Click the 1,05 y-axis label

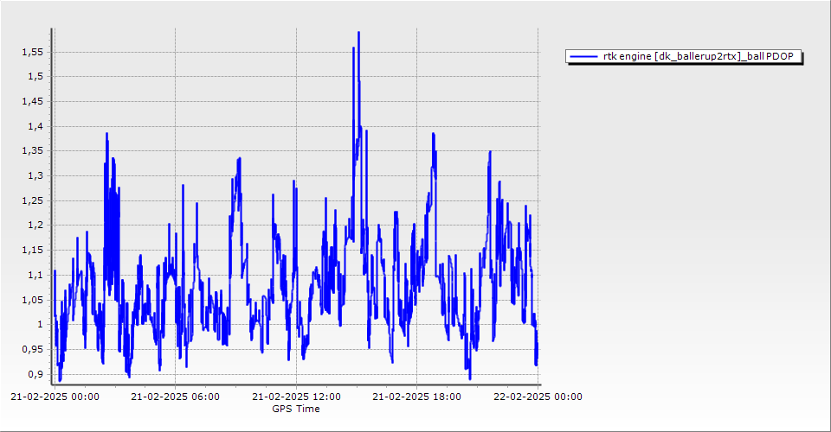tap(32, 299)
